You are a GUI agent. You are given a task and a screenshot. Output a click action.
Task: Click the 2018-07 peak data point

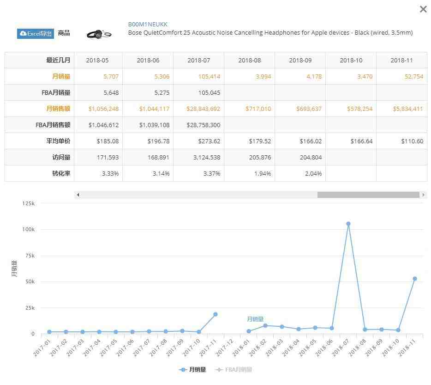click(x=348, y=224)
